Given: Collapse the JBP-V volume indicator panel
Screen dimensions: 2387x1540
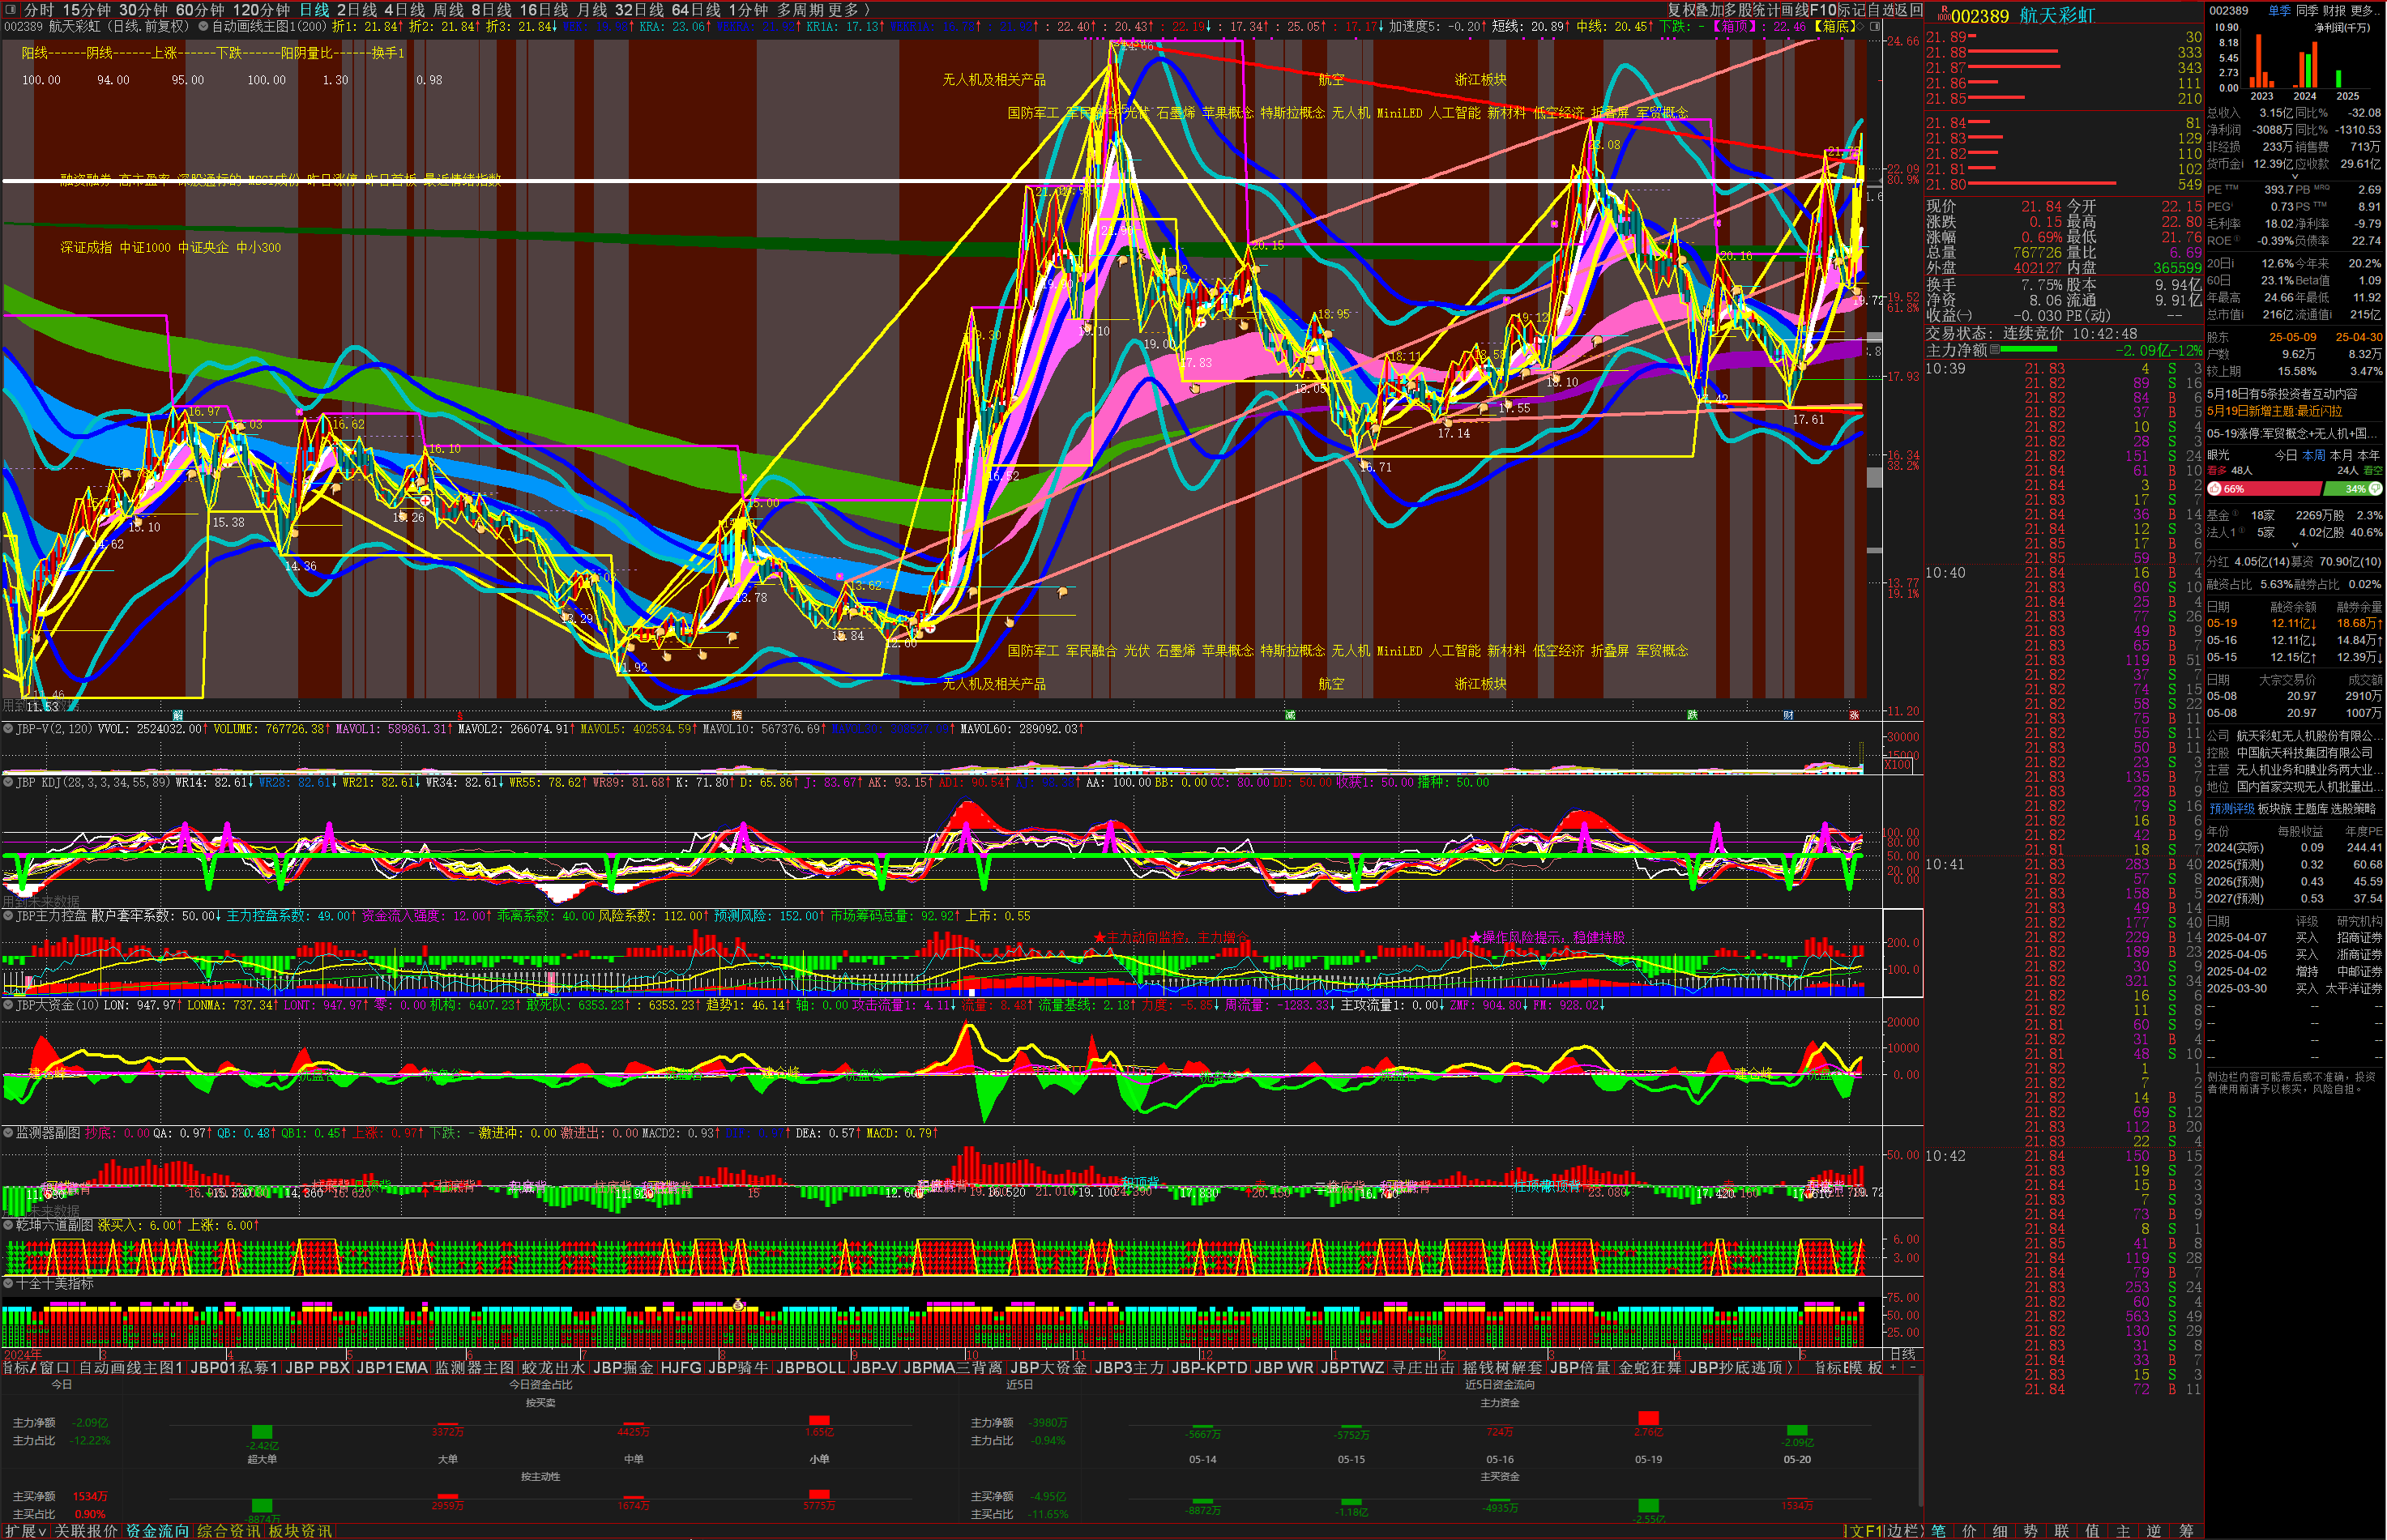Looking at the screenshot, I should click(8, 729).
